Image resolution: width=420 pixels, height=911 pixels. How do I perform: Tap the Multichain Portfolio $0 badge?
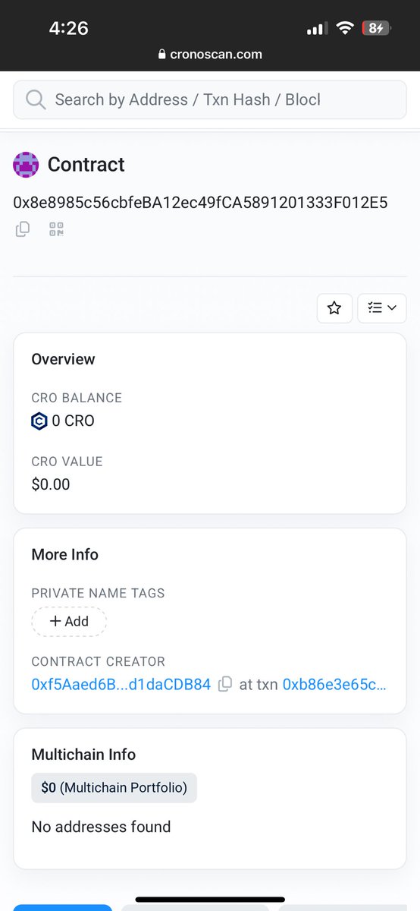[114, 787]
